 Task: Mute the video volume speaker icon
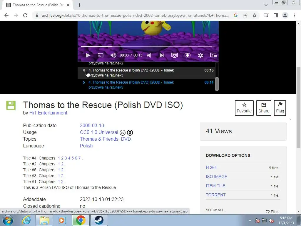coord(113,55)
